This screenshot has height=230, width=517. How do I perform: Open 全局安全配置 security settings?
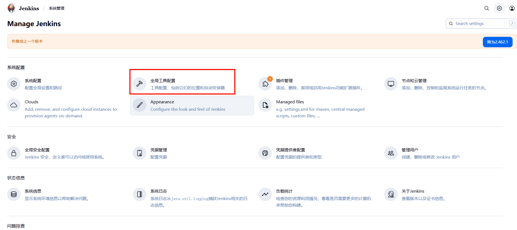(x=37, y=150)
